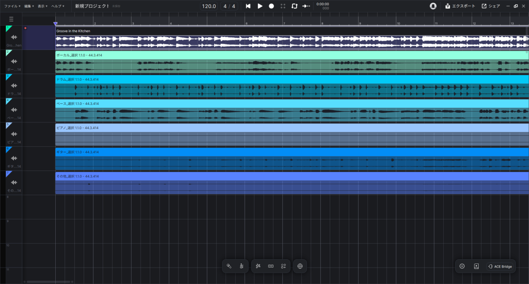The width and height of the screenshot is (529, 284).
Task: Click the エクスポート button
Action: tap(460, 6)
